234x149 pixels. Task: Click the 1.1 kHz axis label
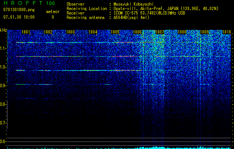click(x=3, y=48)
